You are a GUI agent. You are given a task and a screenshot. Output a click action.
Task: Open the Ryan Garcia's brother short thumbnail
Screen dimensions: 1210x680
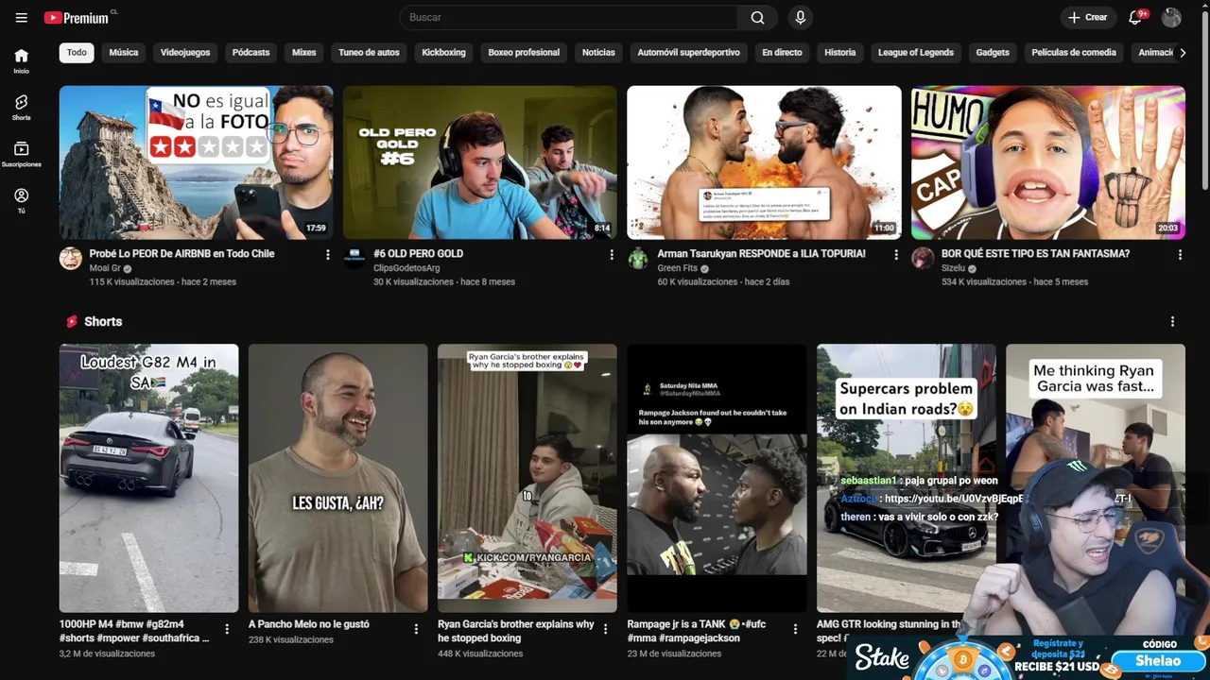point(527,478)
